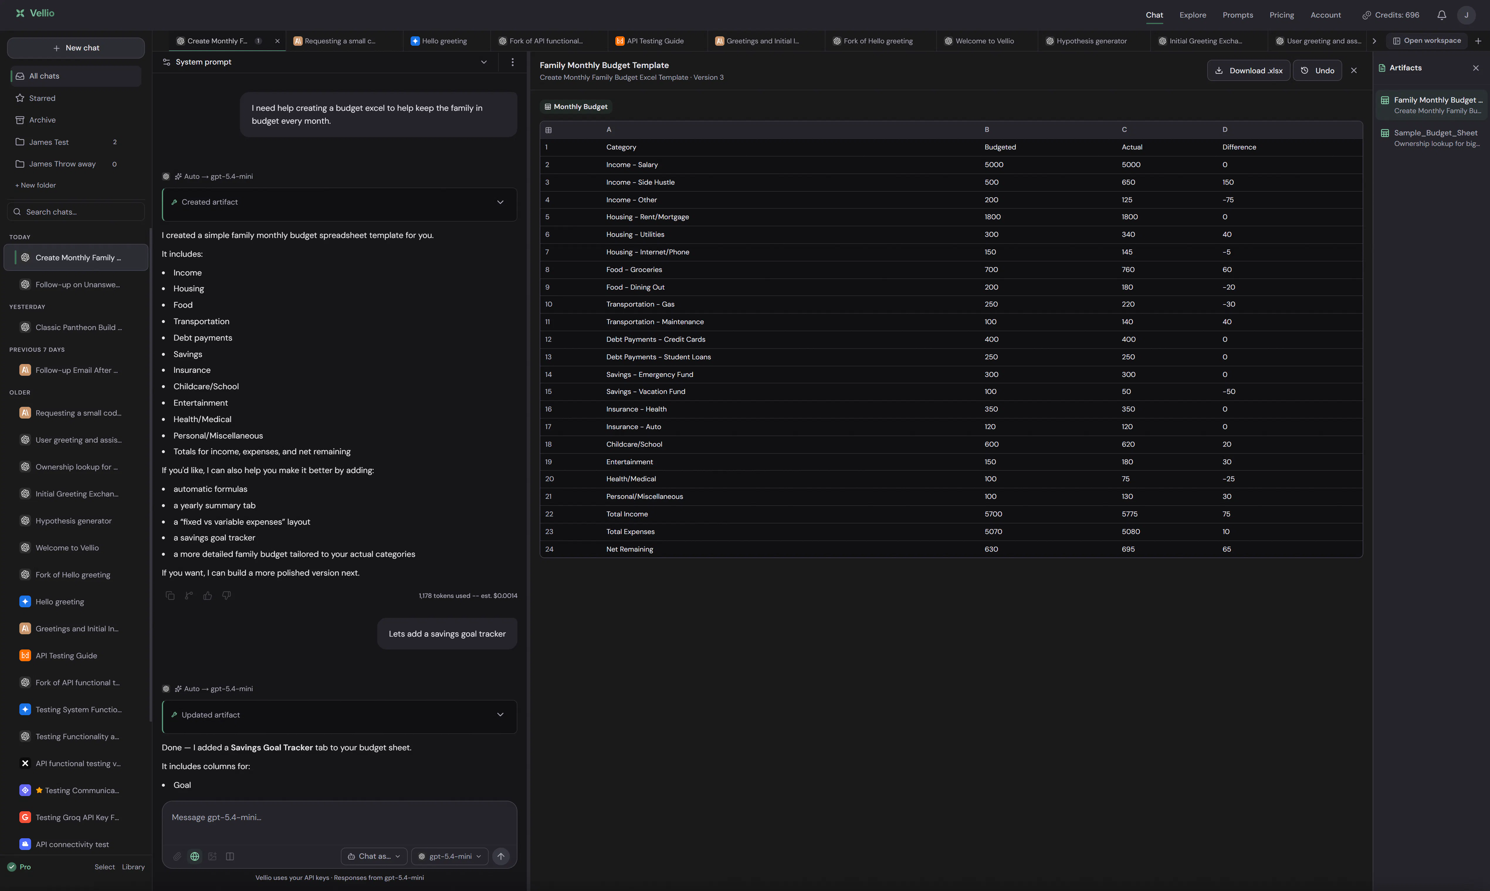1490x891 pixels.
Task: Open starred Testing Communica... chat
Action: click(x=76, y=790)
